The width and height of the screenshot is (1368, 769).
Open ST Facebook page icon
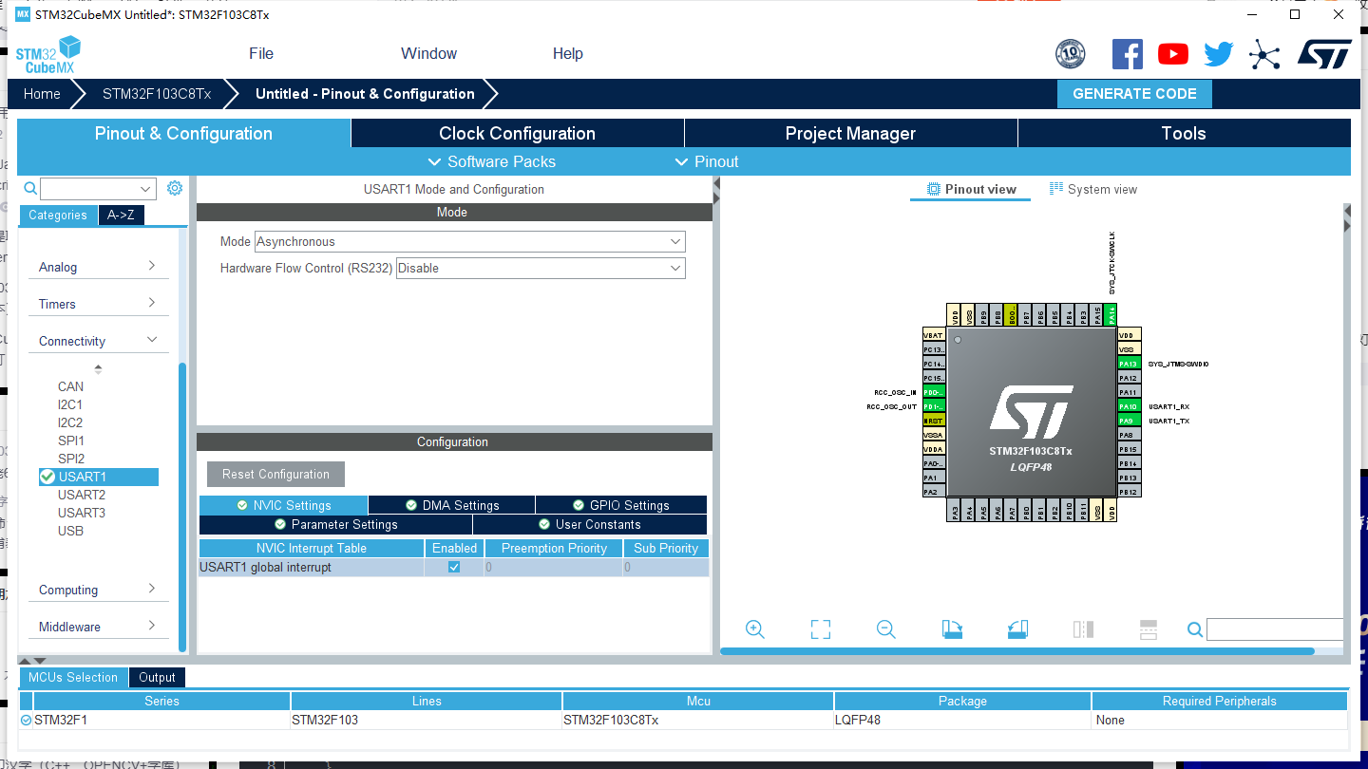point(1128,54)
